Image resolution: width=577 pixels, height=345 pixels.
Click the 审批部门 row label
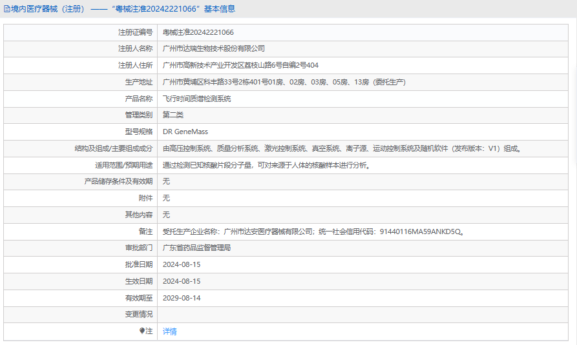139,248
